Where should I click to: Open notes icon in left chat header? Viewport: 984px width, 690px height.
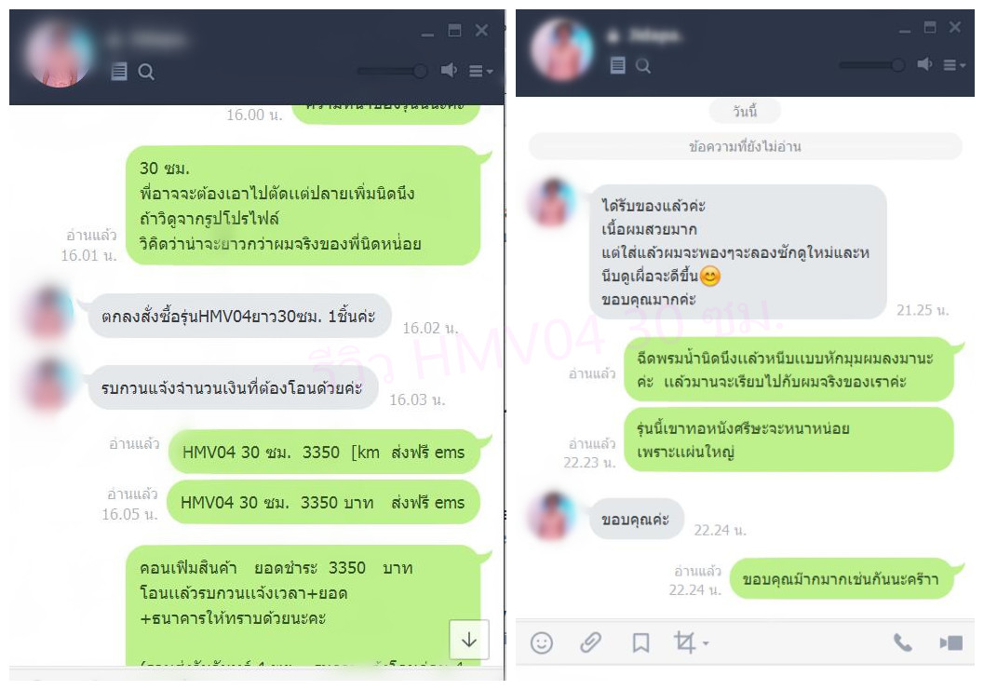118,71
